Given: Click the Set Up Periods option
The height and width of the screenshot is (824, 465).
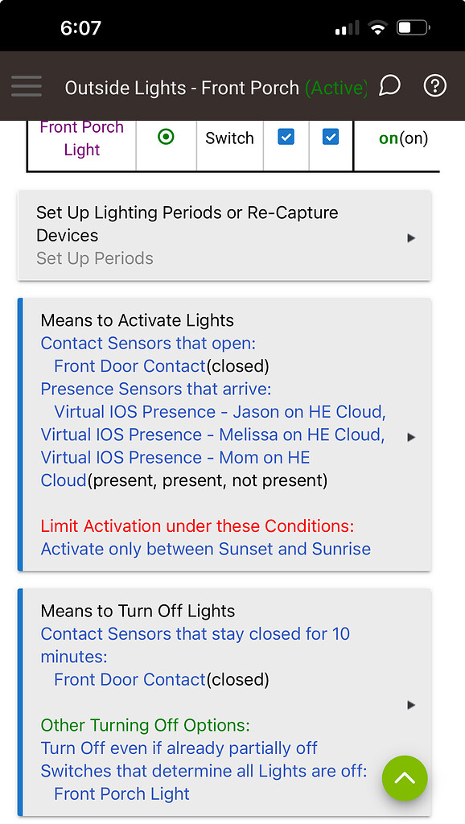Looking at the screenshot, I should click(93, 258).
